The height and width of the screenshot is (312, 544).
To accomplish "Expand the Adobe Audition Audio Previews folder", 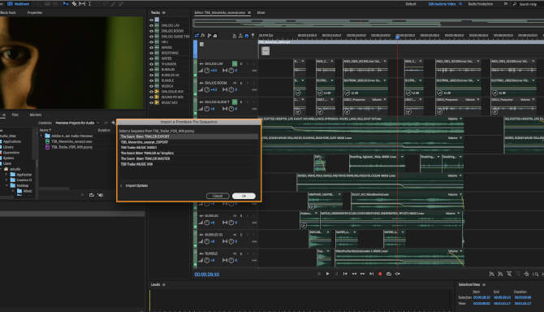I will (x=41, y=136).
